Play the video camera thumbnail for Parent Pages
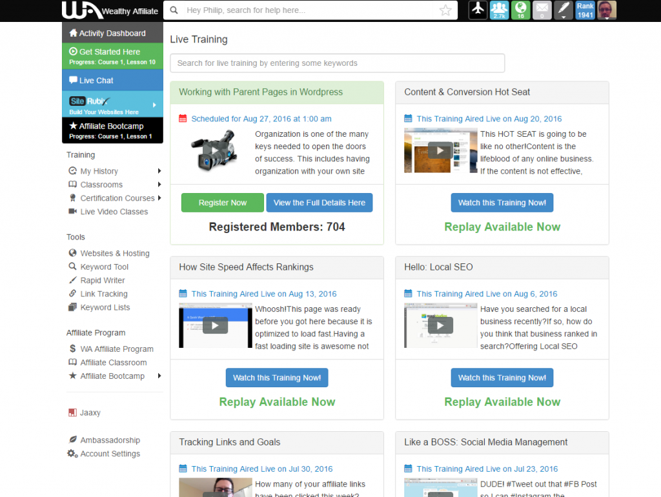This screenshot has height=497, width=661. [x=215, y=150]
